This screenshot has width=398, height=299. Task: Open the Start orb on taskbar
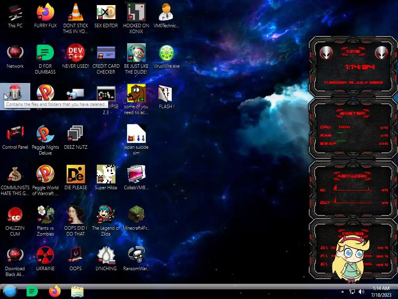[10, 291]
